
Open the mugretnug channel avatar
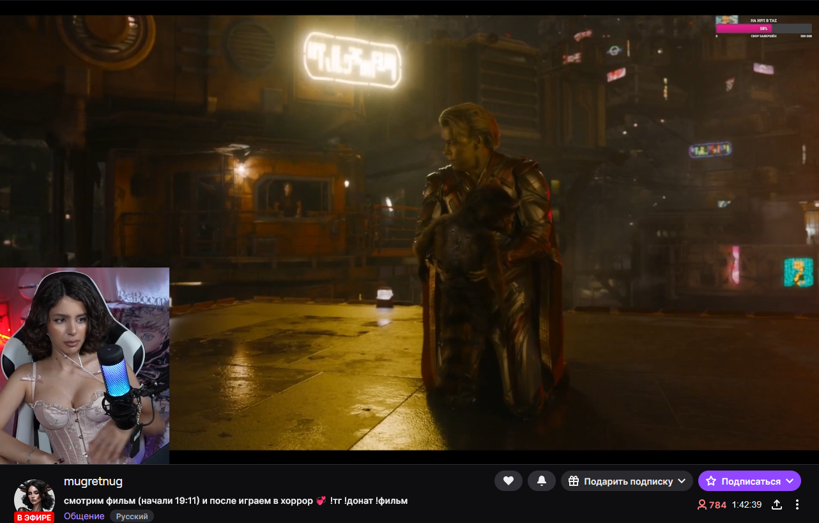pos(34,497)
